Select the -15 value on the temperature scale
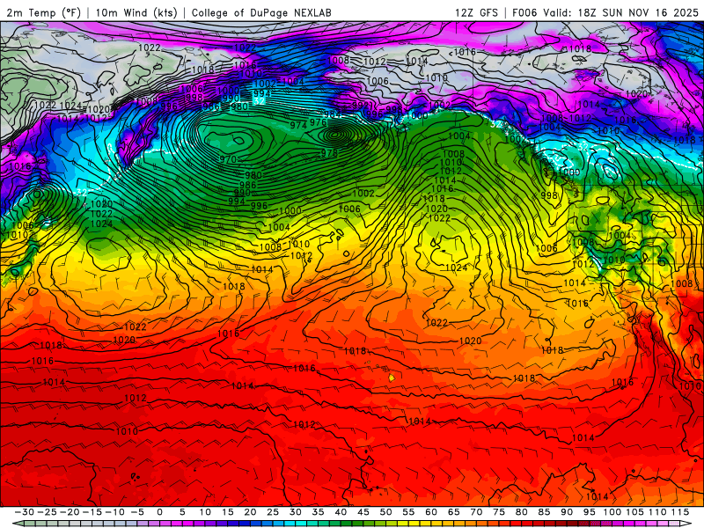The height and width of the screenshot is (528, 704). point(92,512)
